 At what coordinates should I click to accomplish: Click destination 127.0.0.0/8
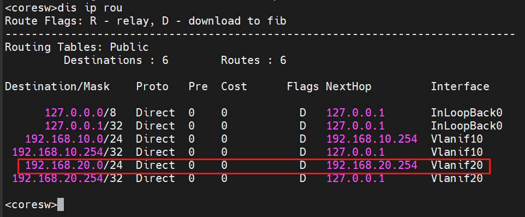pyautogui.click(x=81, y=113)
